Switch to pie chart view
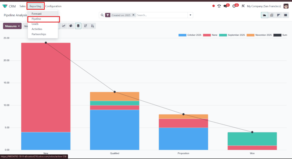Screen dimensions: 292x159 [x=71, y=26]
